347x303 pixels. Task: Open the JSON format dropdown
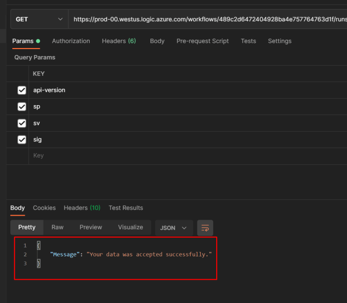[x=174, y=228]
